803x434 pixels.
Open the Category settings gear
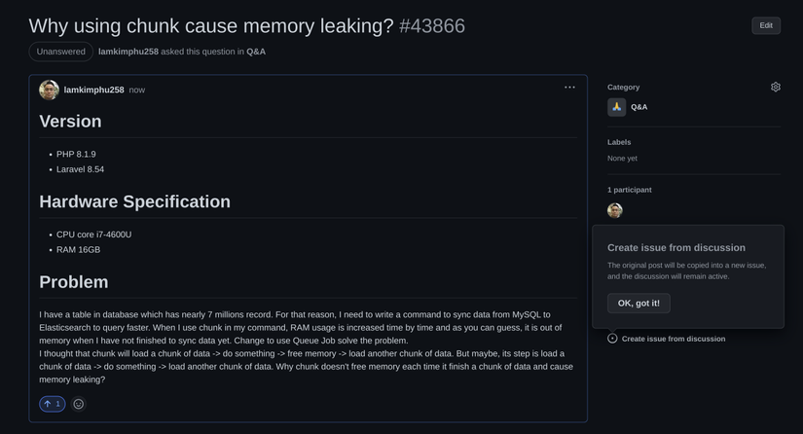click(776, 87)
